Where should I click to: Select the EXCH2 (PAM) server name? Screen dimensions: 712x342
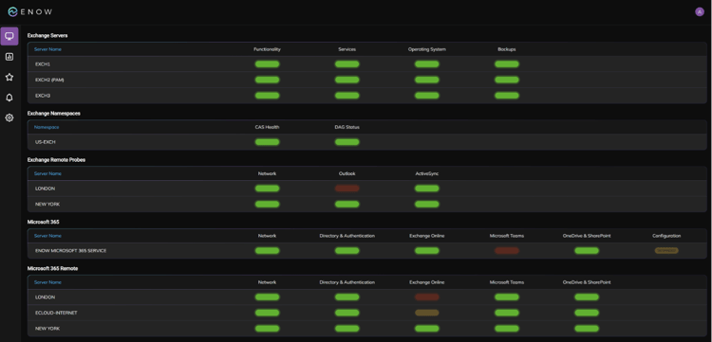[x=49, y=80]
